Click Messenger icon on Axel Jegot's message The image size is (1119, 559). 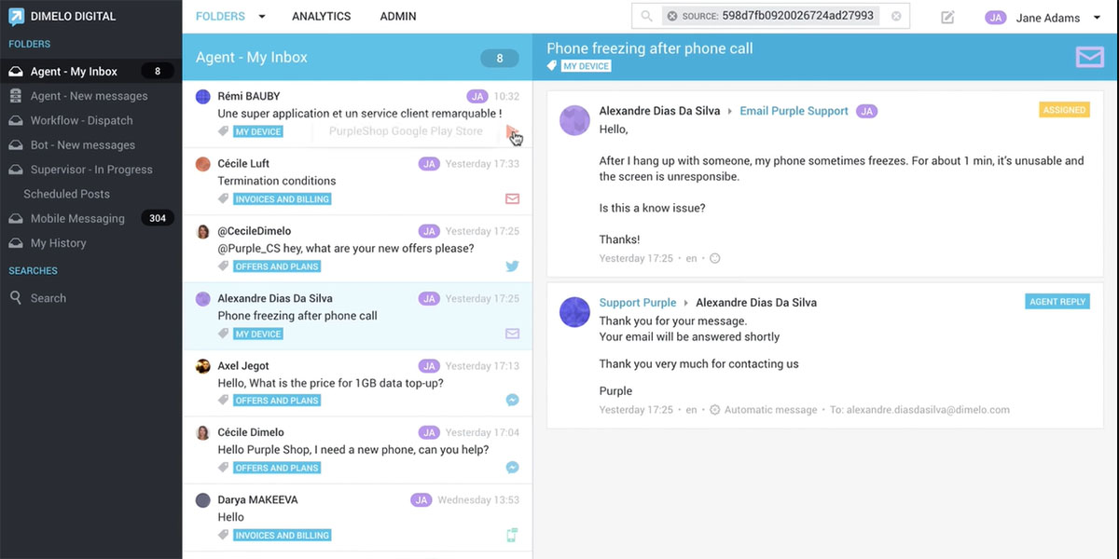pyautogui.click(x=512, y=401)
